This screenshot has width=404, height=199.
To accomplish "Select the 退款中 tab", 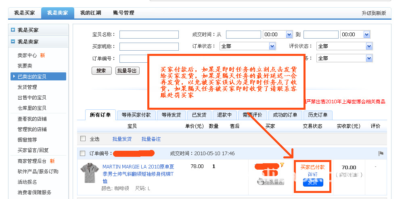I will (224, 115).
